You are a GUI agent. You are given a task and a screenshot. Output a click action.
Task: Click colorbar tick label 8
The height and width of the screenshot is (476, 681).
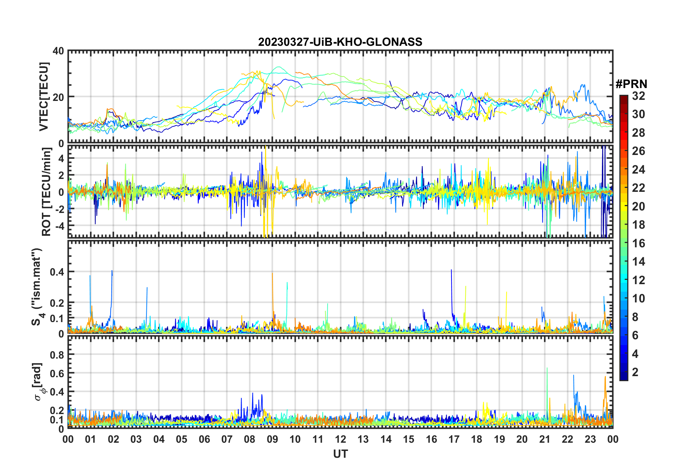coord(635,317)
